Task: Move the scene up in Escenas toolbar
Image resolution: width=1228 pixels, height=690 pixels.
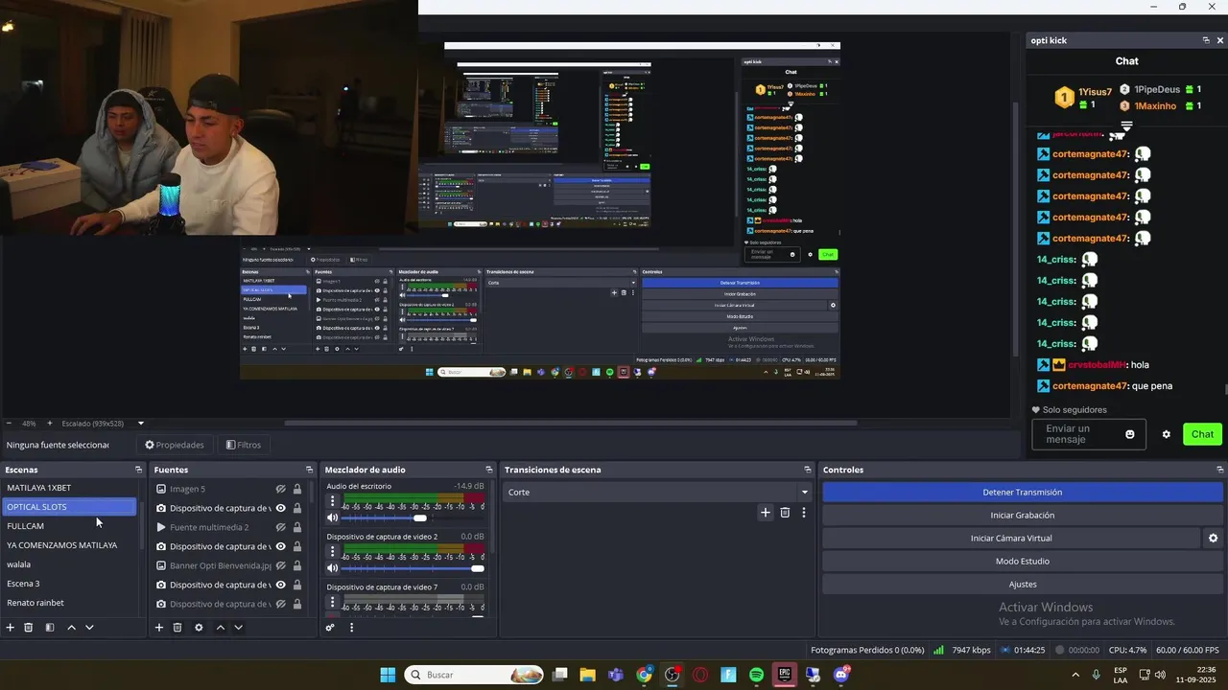Action: (71, 628)
